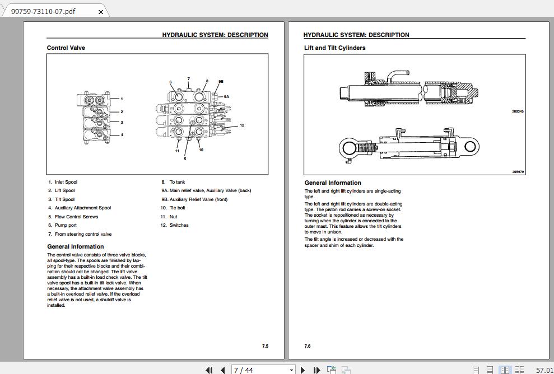
Task: Click the zoom level value 57.01
Action: [543, 370]
